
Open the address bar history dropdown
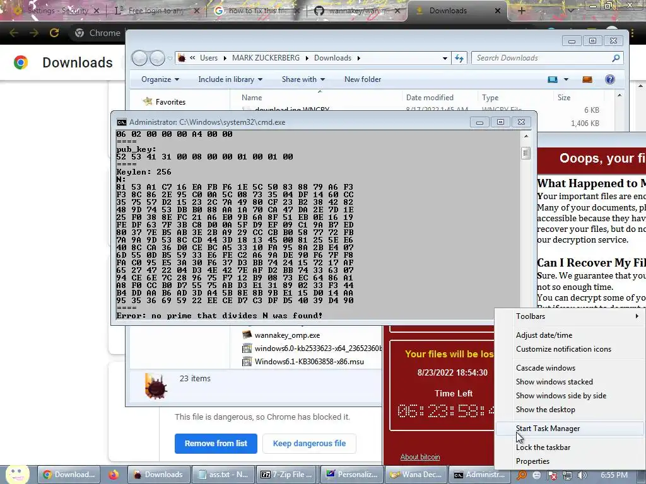click(x=445, y=59)
